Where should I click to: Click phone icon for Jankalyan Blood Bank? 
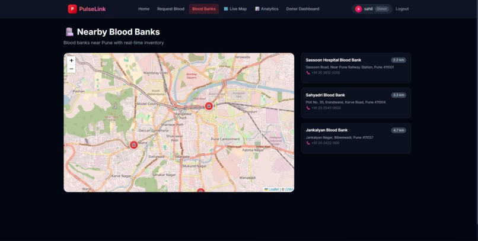point(308,143)
